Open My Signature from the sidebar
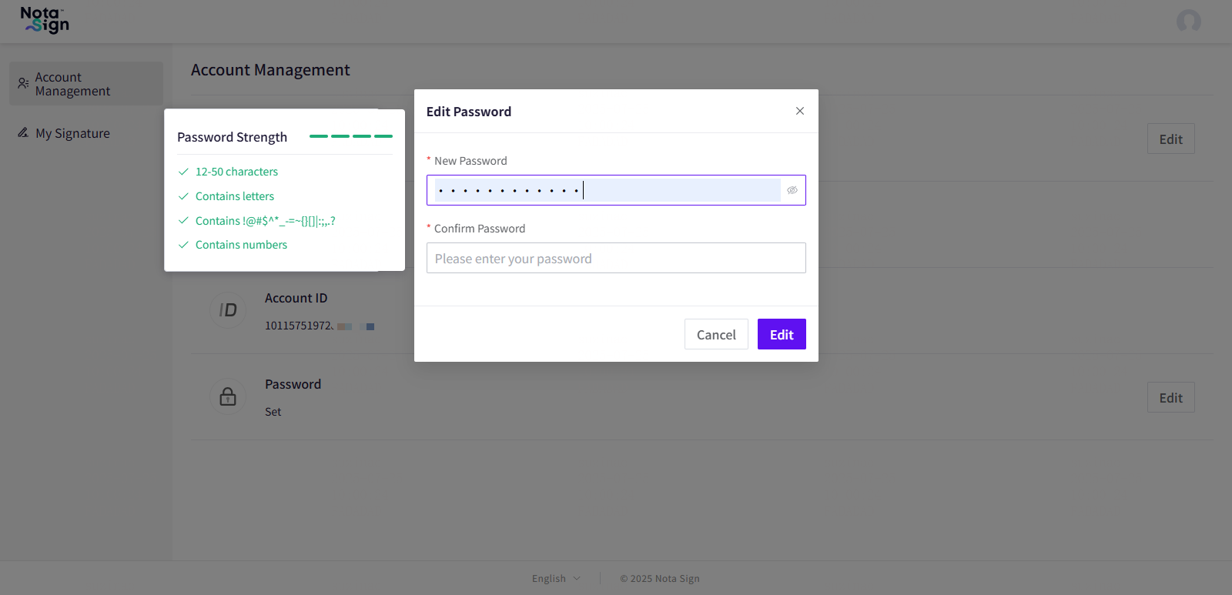 coord(72,133)
